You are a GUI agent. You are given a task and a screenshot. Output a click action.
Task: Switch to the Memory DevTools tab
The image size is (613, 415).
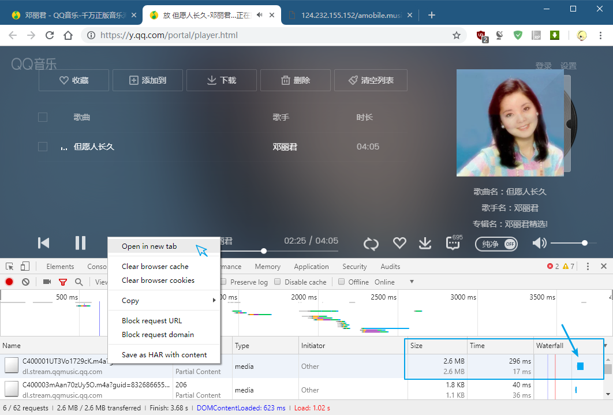pyautogui.click(x=268, y=267)
